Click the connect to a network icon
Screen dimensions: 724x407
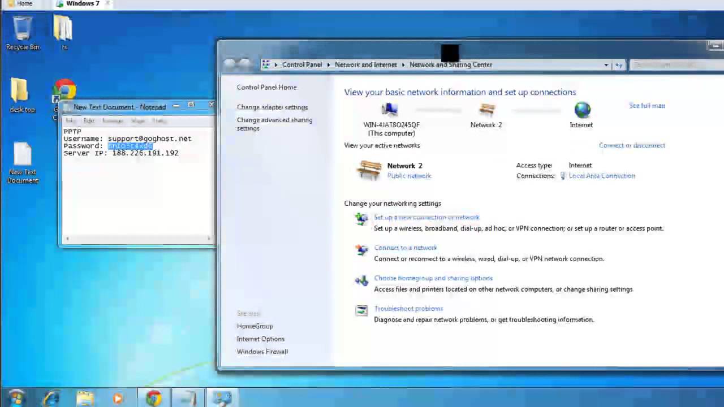pos(361,249)
